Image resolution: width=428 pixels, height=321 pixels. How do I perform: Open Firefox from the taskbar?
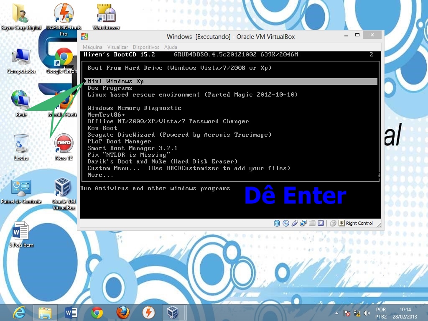coord(123,313)
